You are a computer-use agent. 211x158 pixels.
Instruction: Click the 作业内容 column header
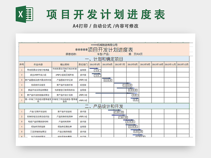(x=38, y=64)
